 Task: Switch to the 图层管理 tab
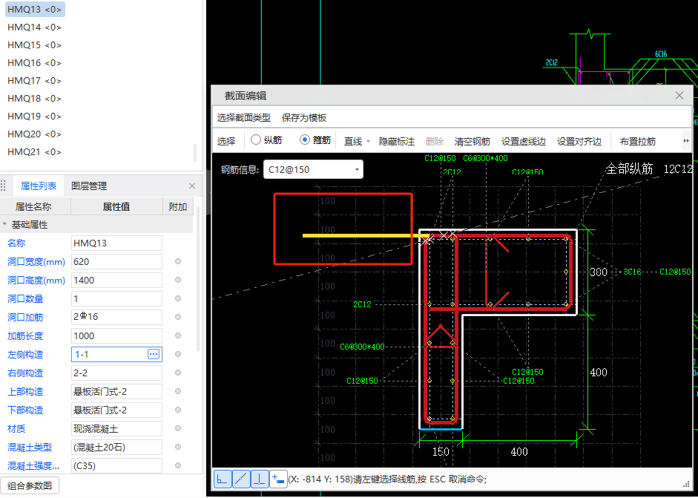[x=89, y=186]
